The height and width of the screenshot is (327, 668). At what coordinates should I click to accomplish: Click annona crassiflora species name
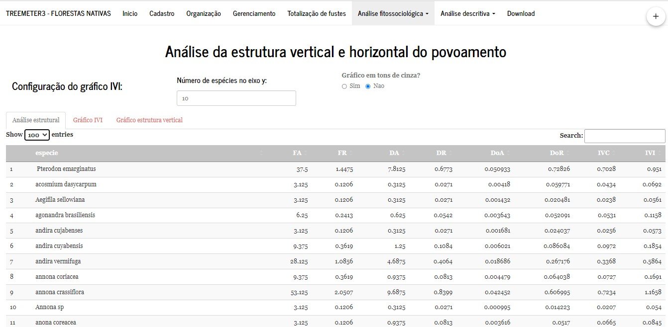point(60,292)
